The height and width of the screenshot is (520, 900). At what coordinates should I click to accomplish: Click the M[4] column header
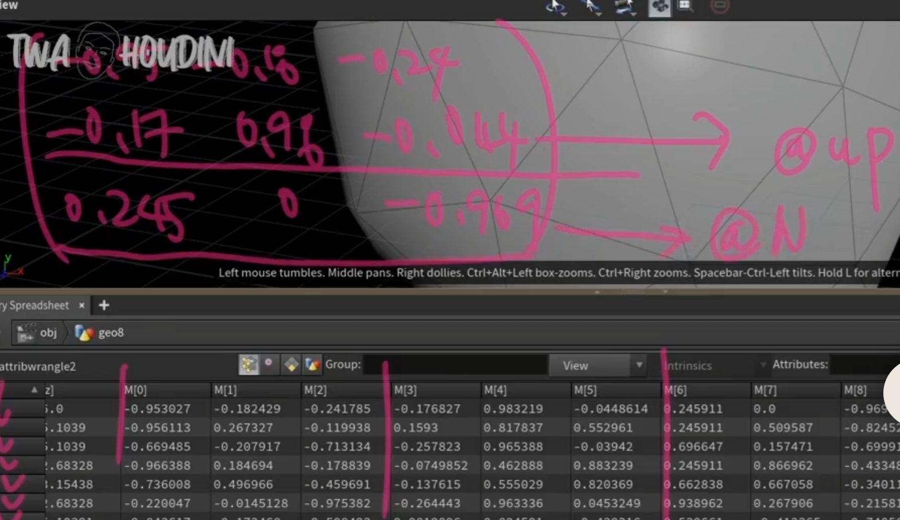tap(526, 390)
